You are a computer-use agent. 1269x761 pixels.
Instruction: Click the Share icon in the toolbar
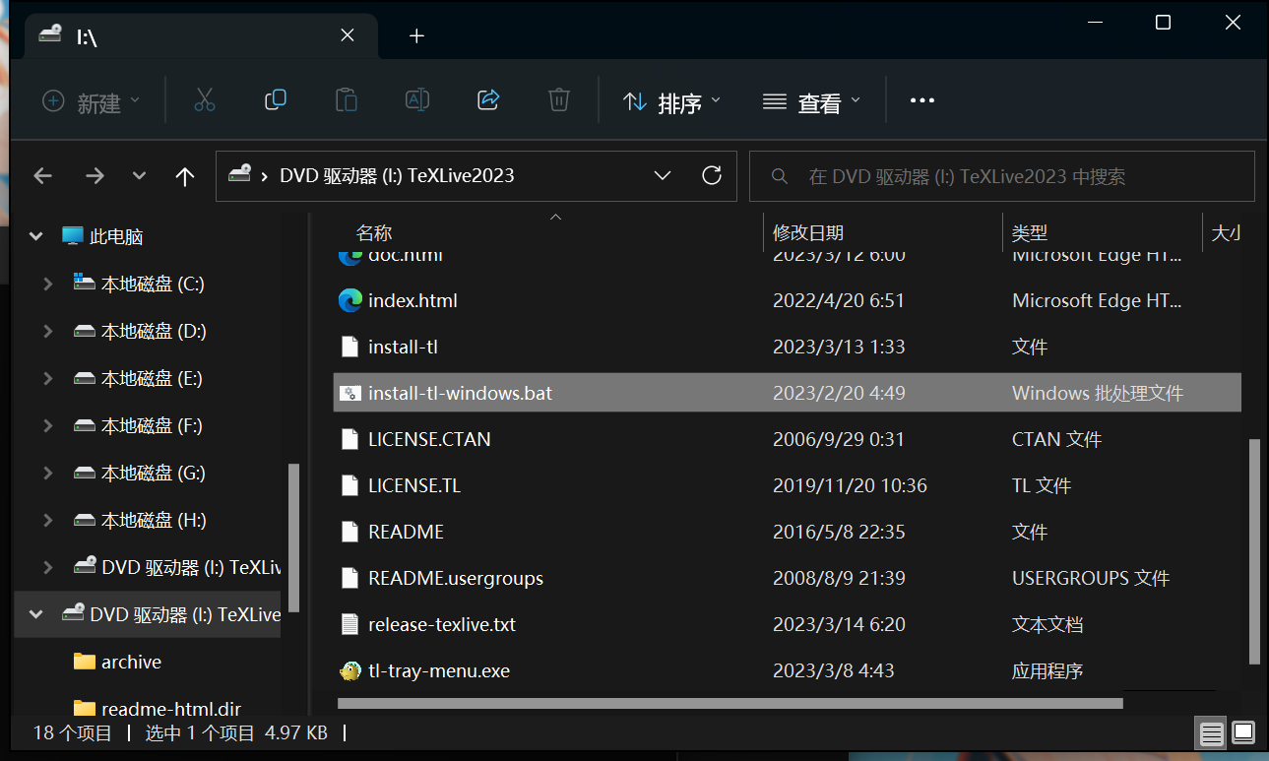point(488,100)
